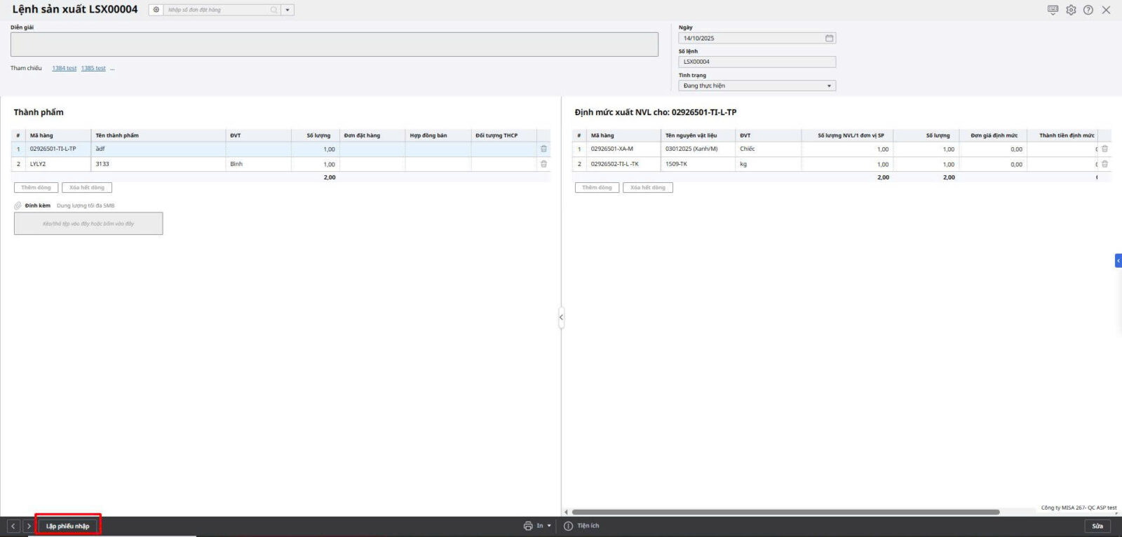The height and width of the screenshot is (537, 1122).
Task: Delete row 02926501-TI-L-TP with trash icon
Action: [543, 149]
